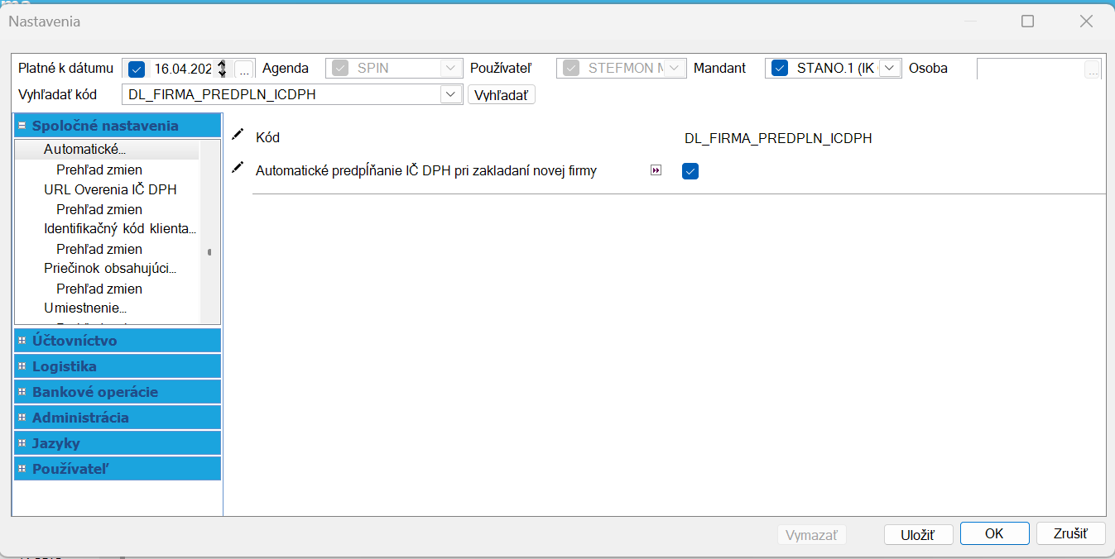Uncheck the Platné k dátumu checkbox
The height and width of the screenshot is (559, 1115).
(135, 69)
